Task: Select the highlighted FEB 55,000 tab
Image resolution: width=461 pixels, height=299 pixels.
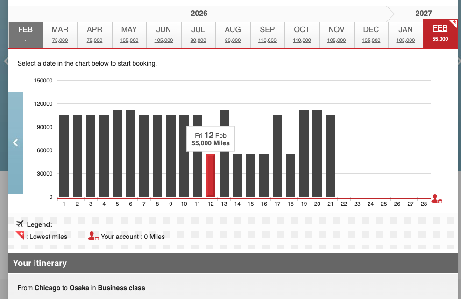Action: point(440,34)
